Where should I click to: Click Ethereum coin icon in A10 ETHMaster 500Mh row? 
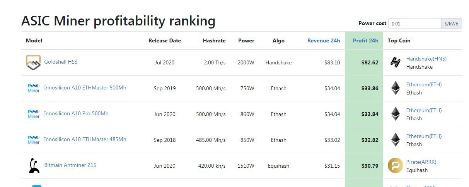(x=395, y=88)
